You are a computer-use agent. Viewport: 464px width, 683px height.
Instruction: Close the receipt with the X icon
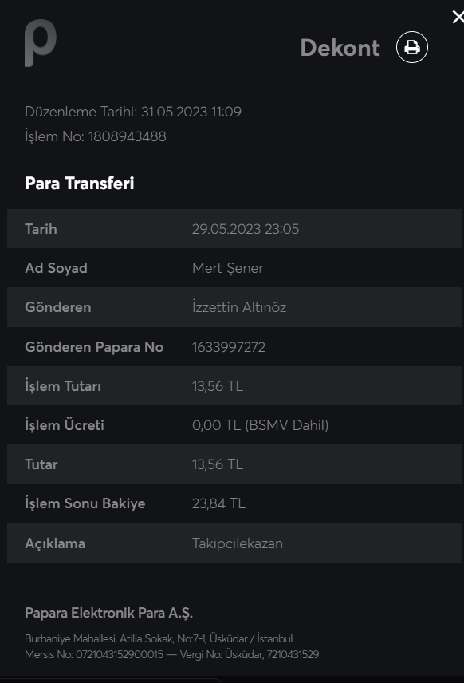pyautogui.click(x=458, y=17)
